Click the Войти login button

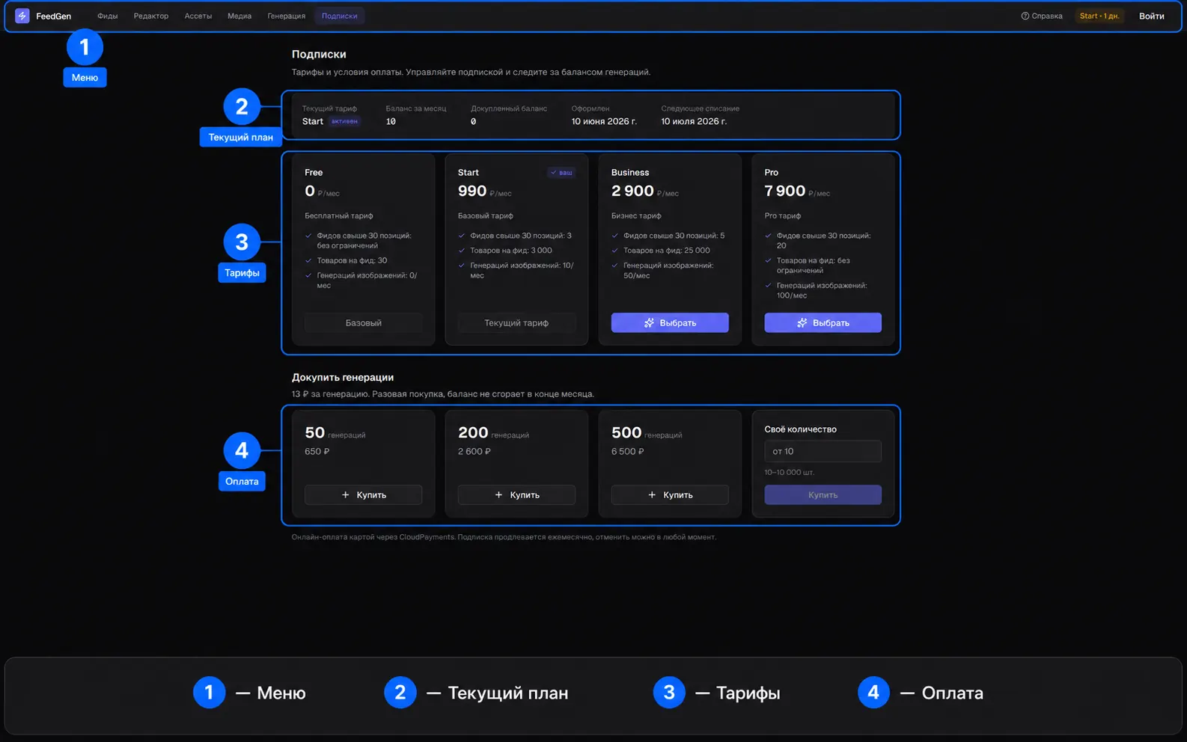pos(1152,16)
